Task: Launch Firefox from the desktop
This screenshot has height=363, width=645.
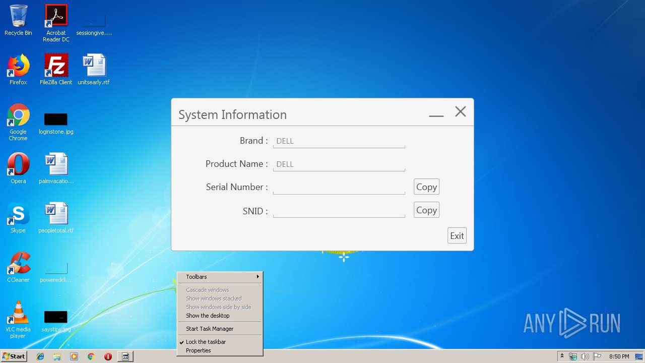Action: 18,70
